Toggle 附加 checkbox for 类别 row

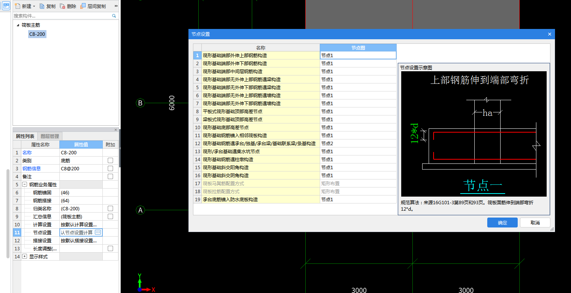(110, 160)
